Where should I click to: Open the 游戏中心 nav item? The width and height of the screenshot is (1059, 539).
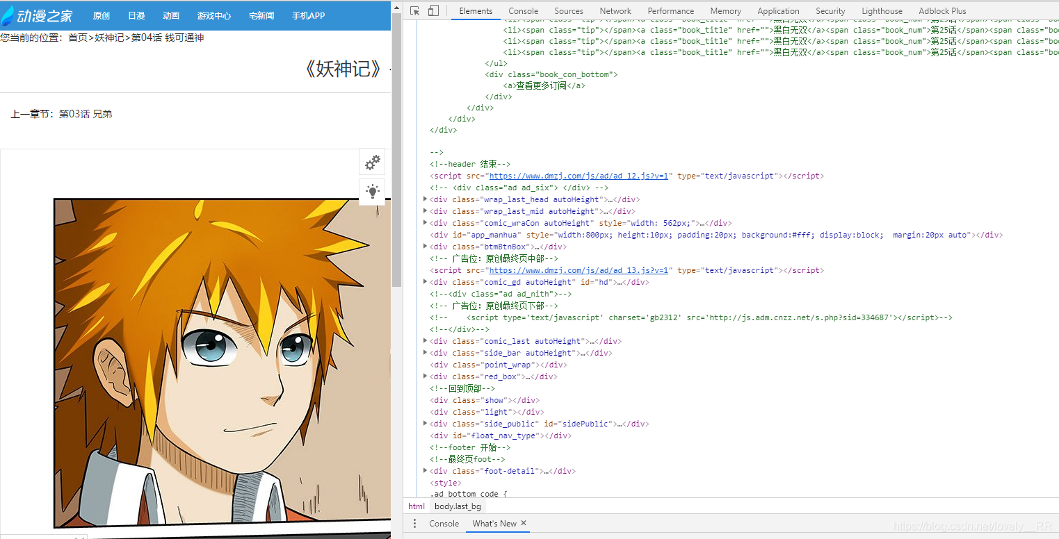point(214,16)
